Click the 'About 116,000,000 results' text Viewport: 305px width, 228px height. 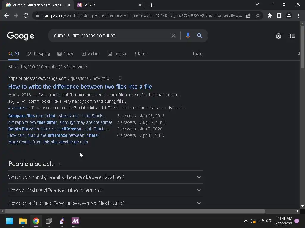click(x=47, y=67)
